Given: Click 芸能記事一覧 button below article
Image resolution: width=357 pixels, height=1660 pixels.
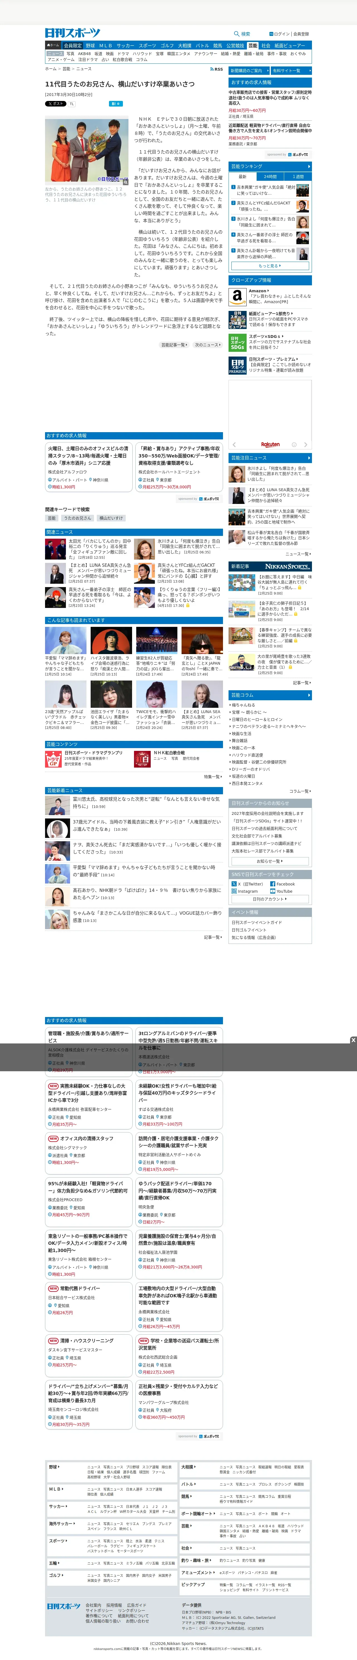Looking at the screenshot, I should 174,345.
